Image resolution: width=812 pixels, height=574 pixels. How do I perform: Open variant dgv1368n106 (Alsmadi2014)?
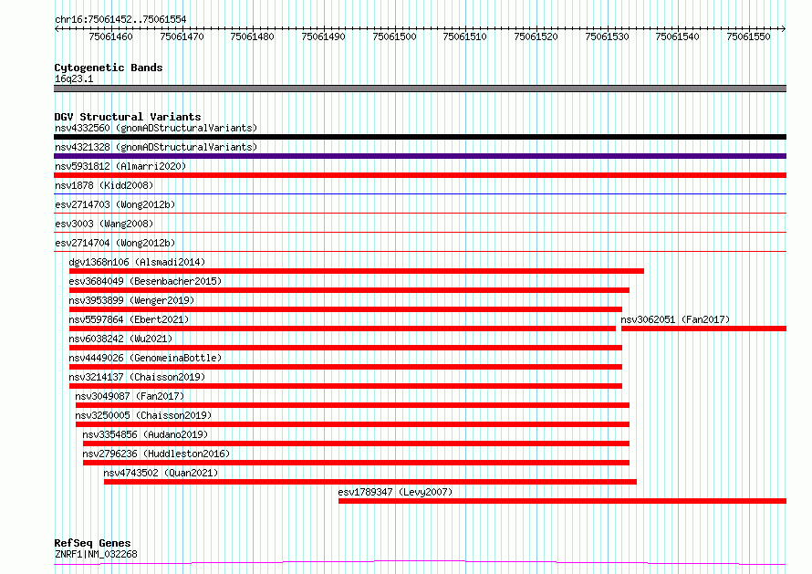point(137,262)
